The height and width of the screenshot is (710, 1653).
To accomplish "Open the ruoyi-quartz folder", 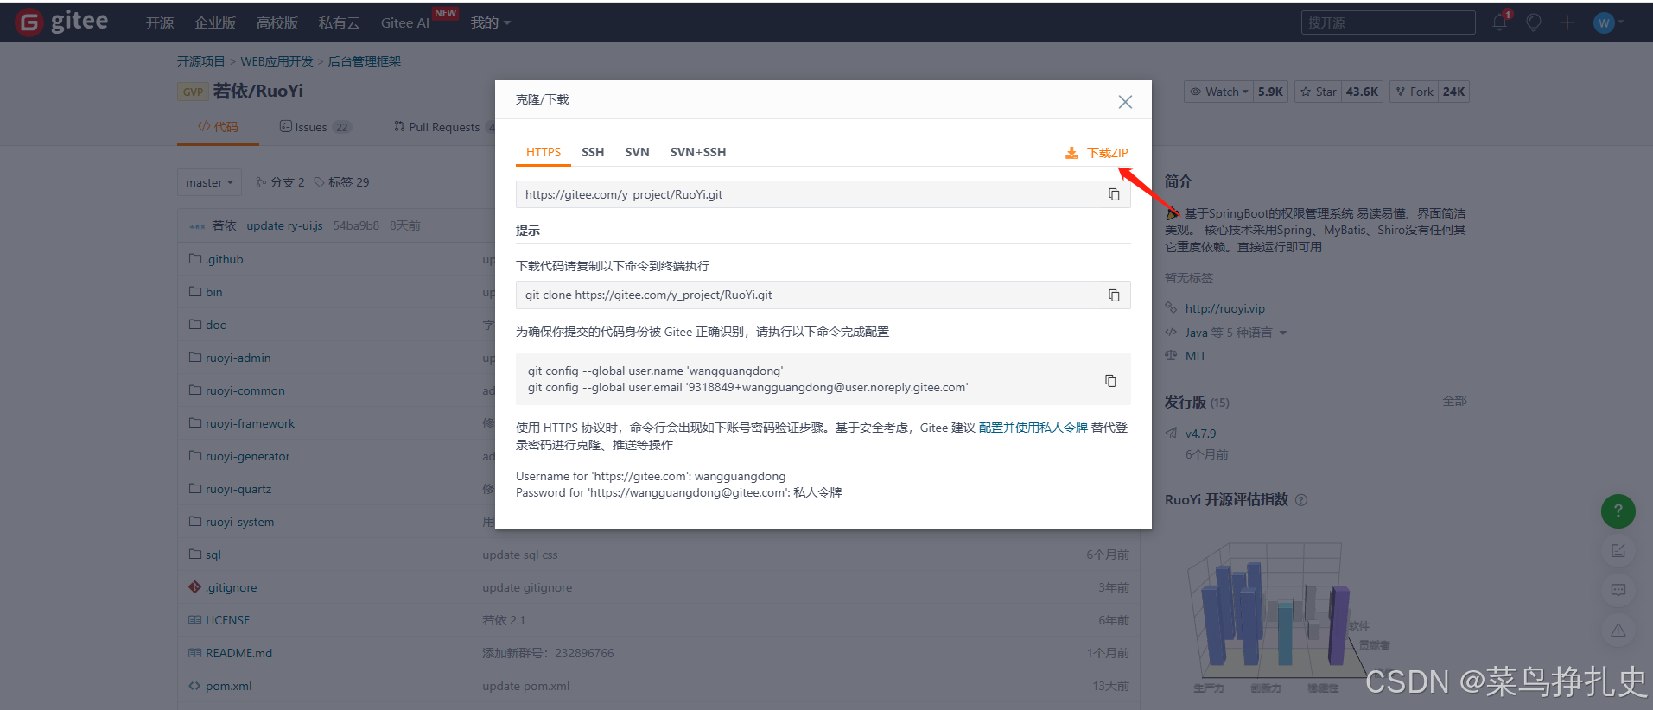I will pyautogui.click(x=238, y=489).
